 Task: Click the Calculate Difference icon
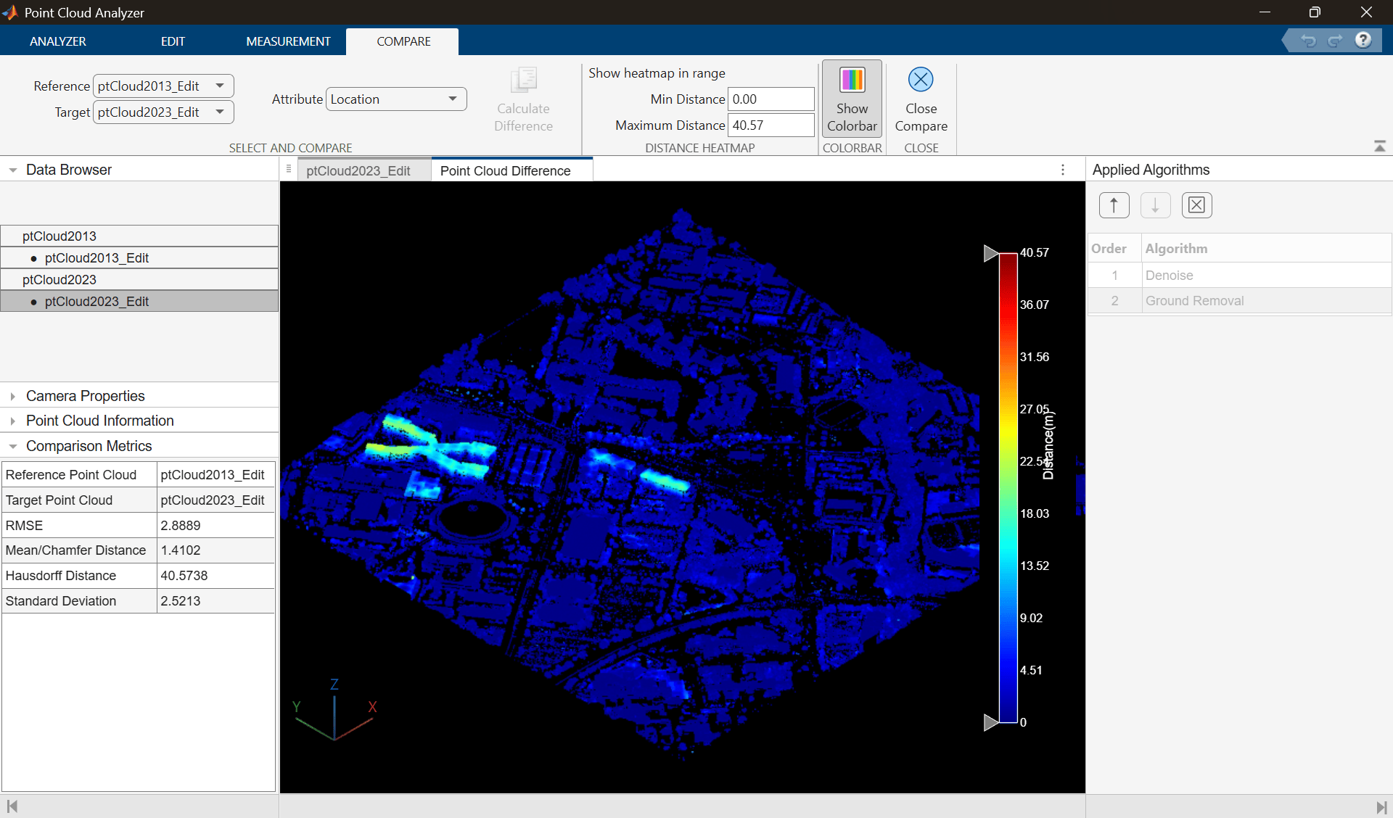click(x=523, y=80)
